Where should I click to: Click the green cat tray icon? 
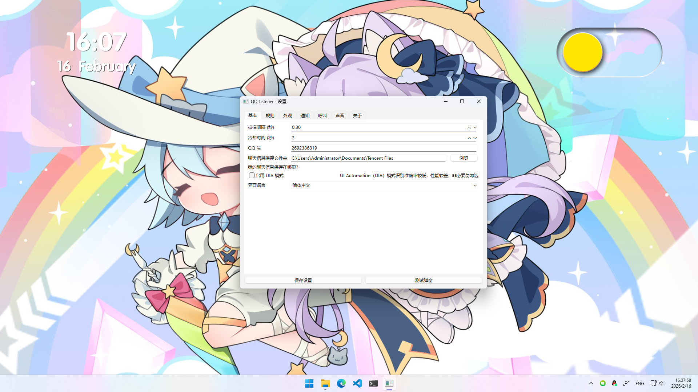pyautogui.click(x=603, y=383)
